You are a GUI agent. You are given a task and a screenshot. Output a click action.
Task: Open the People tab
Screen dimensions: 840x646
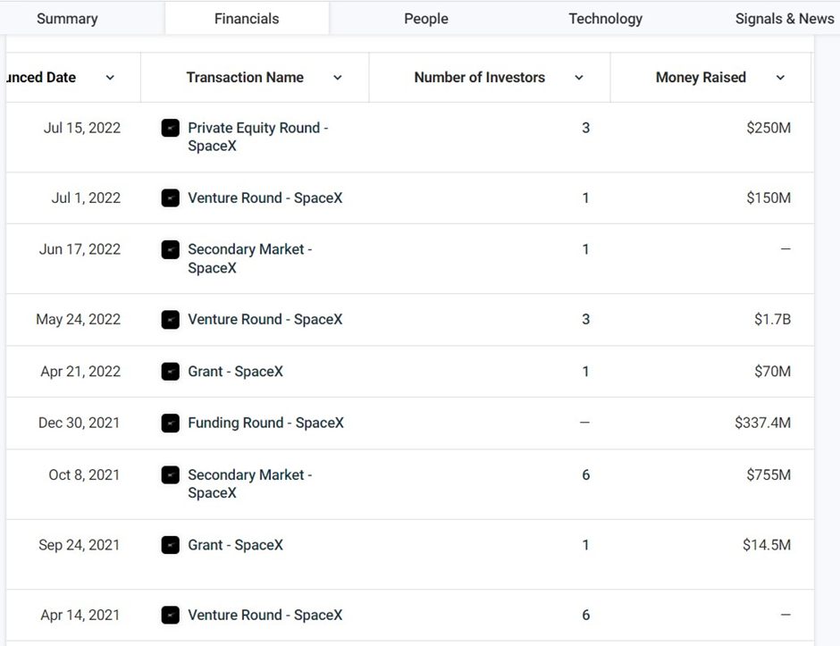click(426, 19)
